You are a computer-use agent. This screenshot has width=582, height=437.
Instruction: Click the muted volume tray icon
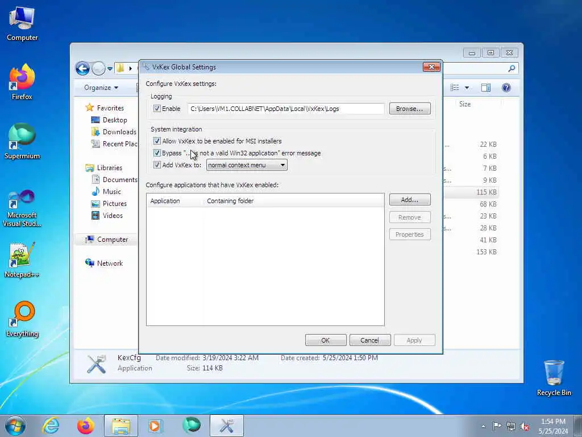point(525,426)
